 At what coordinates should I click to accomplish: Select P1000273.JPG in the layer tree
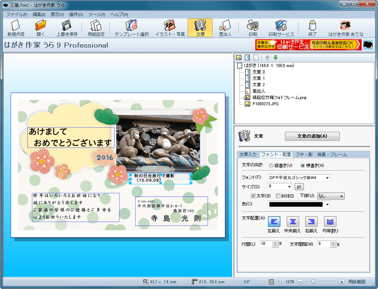[265, 104]
